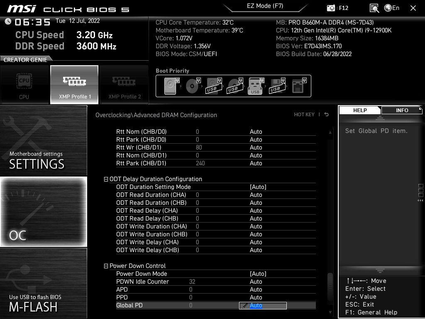The height and width of the screenshot is (319, 425).
Task: Click the CREATOR GENIE label tab
Action: (x=25, y=60)
